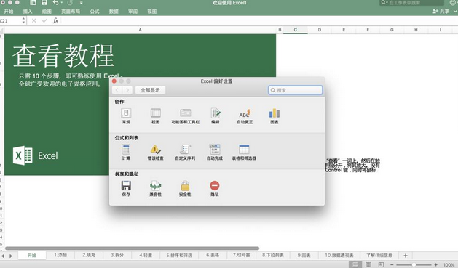
Task: Select column C header
Action: pos(296,30)
